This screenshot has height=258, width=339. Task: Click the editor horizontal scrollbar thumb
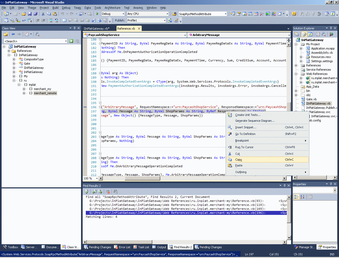coord(142,178)
